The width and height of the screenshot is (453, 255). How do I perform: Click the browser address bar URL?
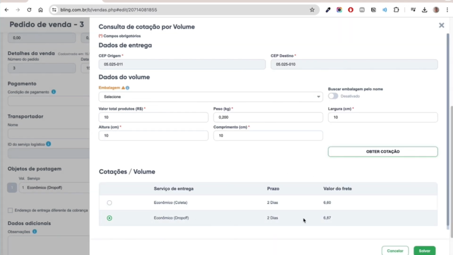coord(109,10)
